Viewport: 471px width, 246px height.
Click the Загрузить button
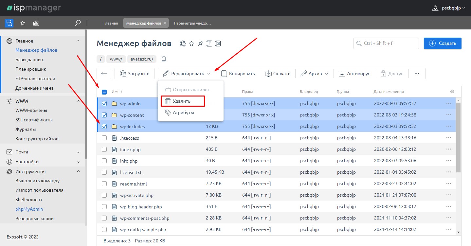click(x=134, y=74)
